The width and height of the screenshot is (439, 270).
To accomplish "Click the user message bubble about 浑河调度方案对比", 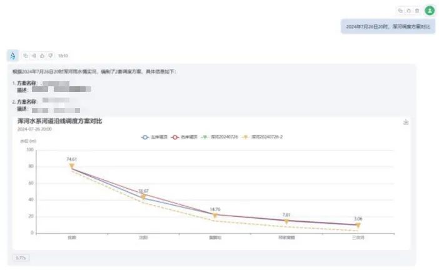I will [388, 27].
